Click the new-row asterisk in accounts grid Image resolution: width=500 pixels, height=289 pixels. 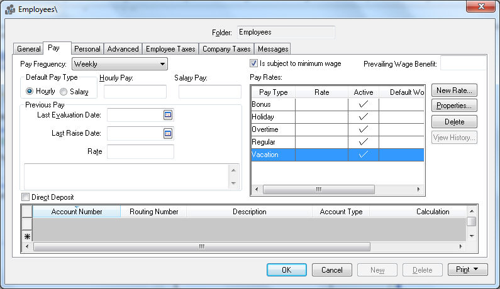(x=27, y=236)
